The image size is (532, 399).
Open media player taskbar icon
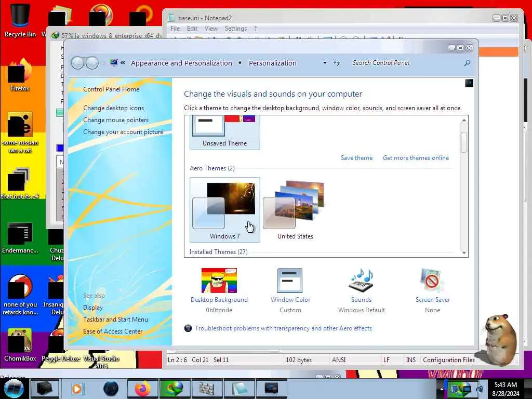pos(77,389)
